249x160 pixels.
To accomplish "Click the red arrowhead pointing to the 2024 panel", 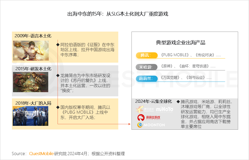I will coord(129,124).
